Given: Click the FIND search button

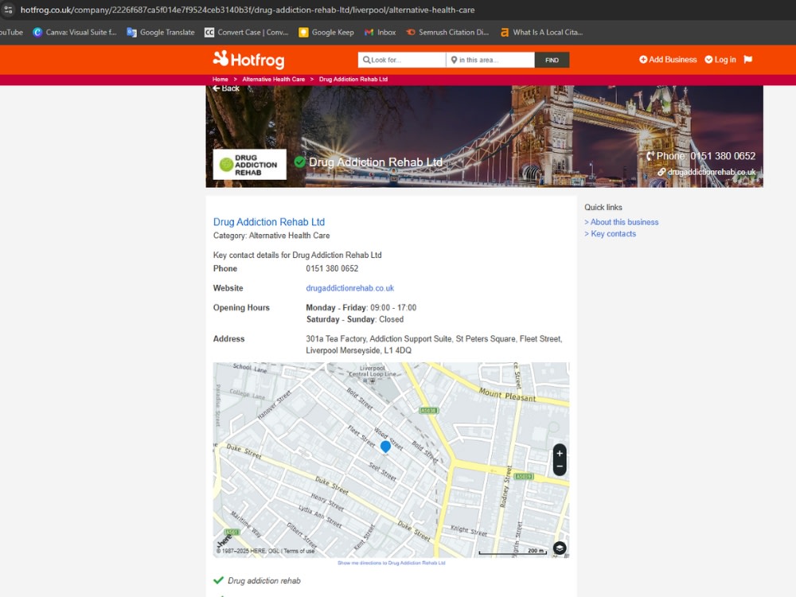Looking at the screenshot, I should [x=552, y=60].
